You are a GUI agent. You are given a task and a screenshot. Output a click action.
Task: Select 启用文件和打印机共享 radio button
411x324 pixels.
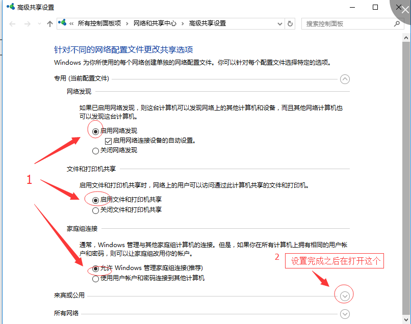point(95,200)
